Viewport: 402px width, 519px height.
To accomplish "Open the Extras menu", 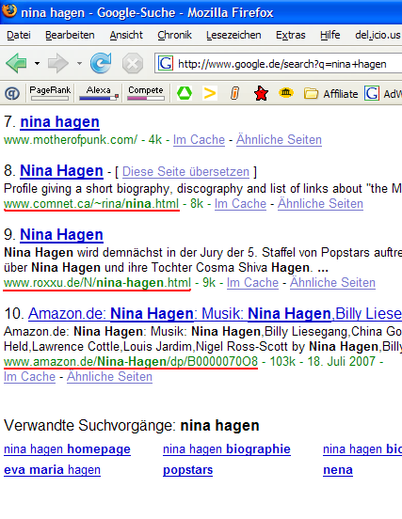I will tap(291, 35).
